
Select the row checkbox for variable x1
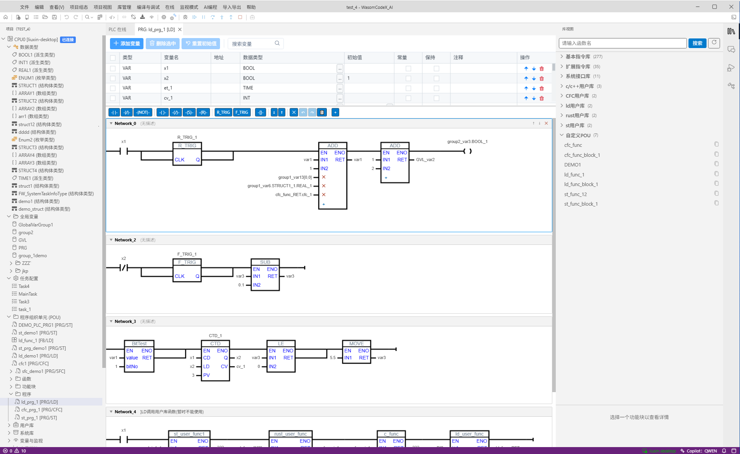click(x=113, y=68)
